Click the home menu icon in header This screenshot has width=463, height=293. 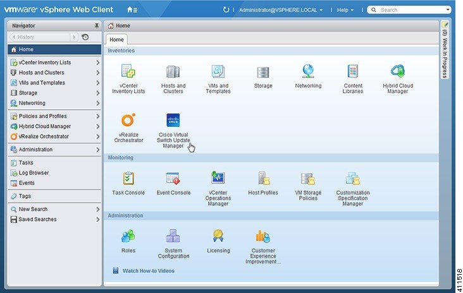click(x=132, y=9)
